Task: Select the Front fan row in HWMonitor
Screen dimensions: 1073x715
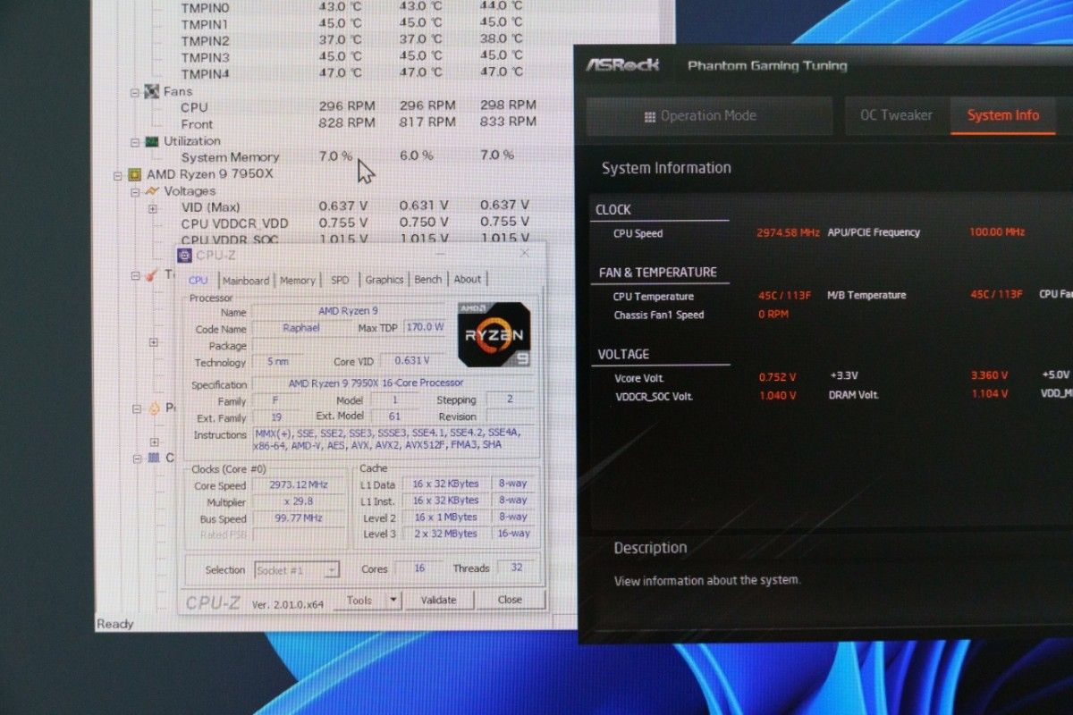Action: [358, 122]
